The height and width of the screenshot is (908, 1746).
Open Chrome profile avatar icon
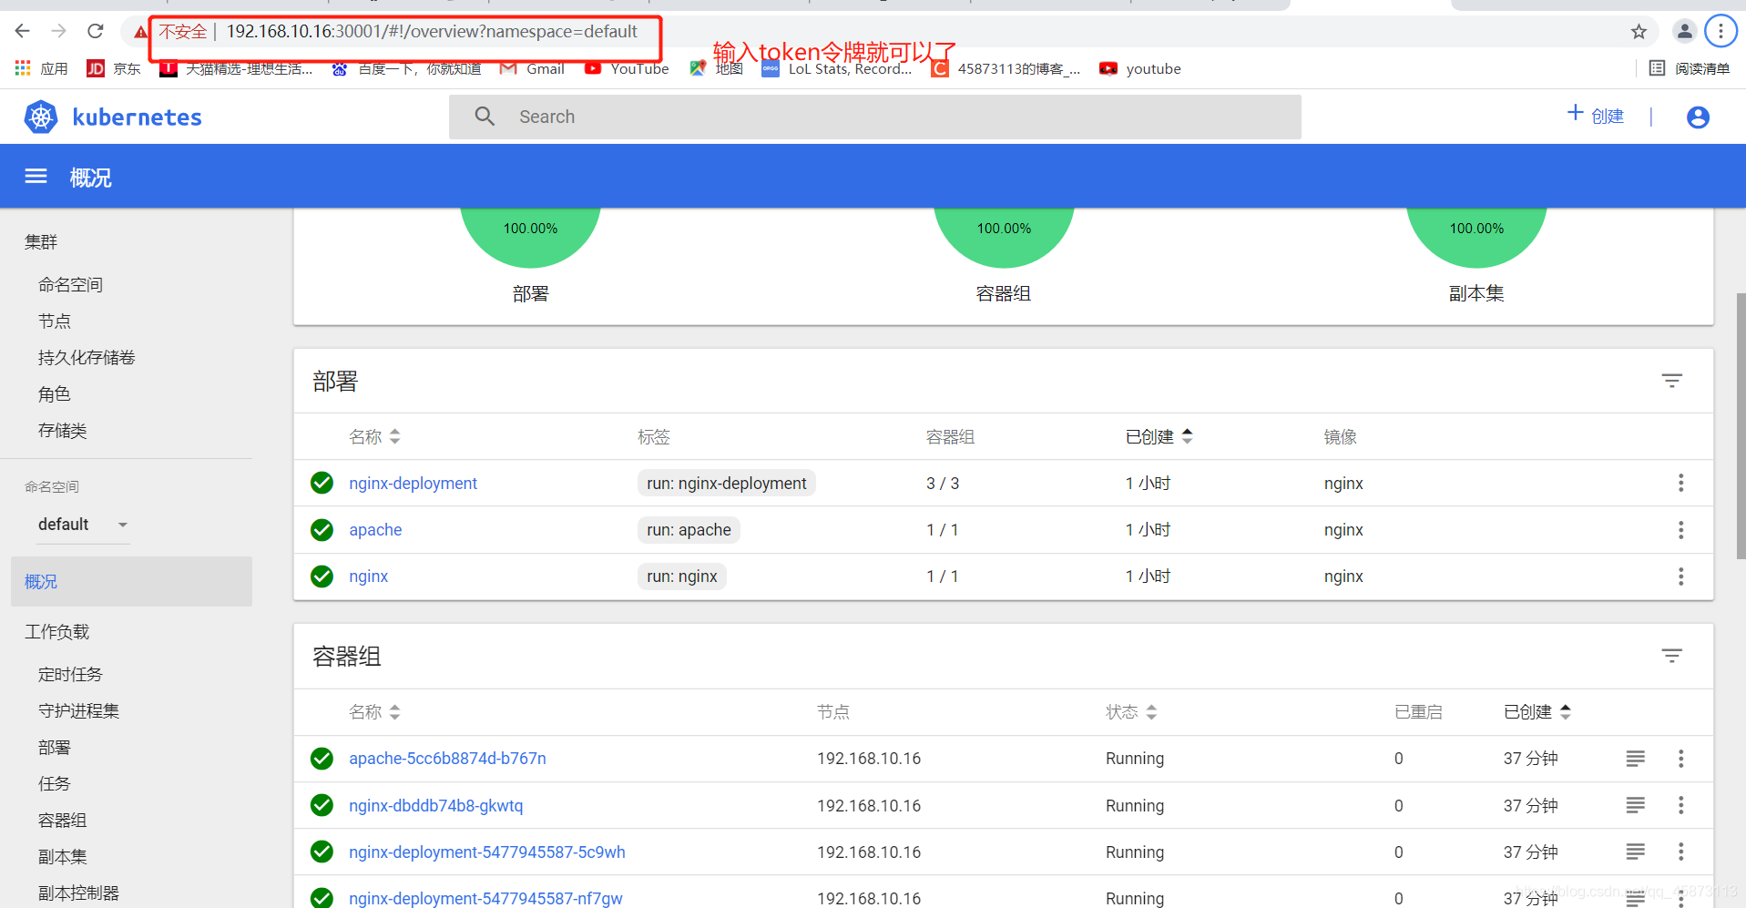point(1684,32)
